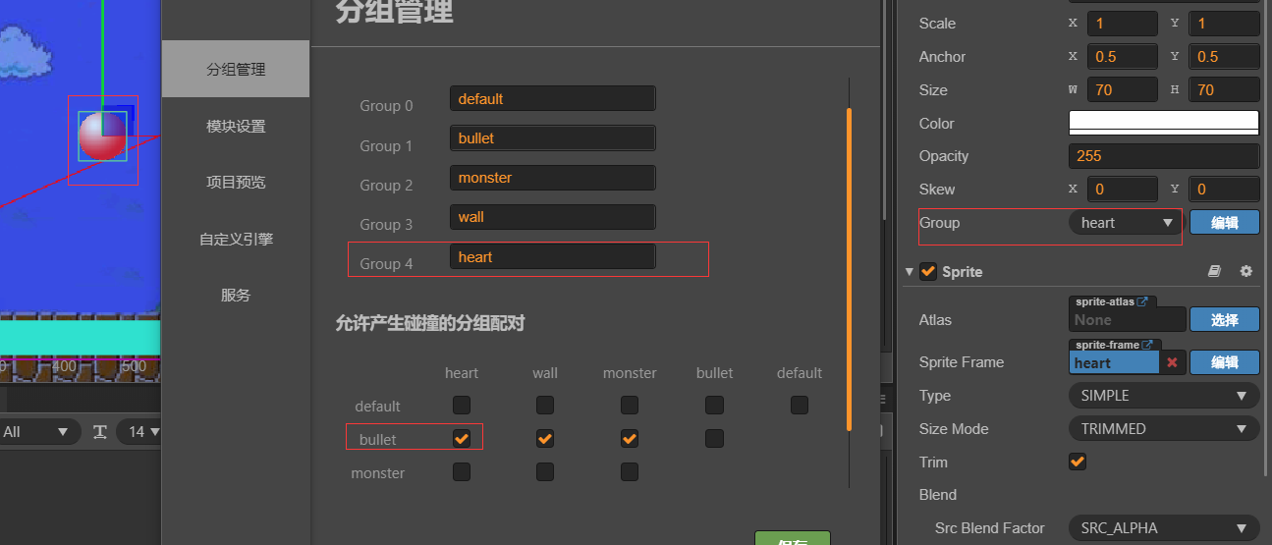Click the Anchor X input field
The height and width of the screenshot is (545, 1272).
pyautogui.click(x=1122, y=57)
